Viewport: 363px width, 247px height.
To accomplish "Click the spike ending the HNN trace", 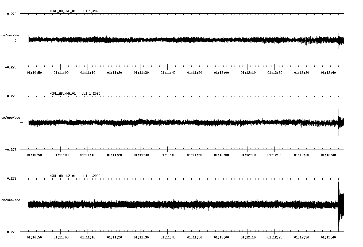I will point(341,122).
